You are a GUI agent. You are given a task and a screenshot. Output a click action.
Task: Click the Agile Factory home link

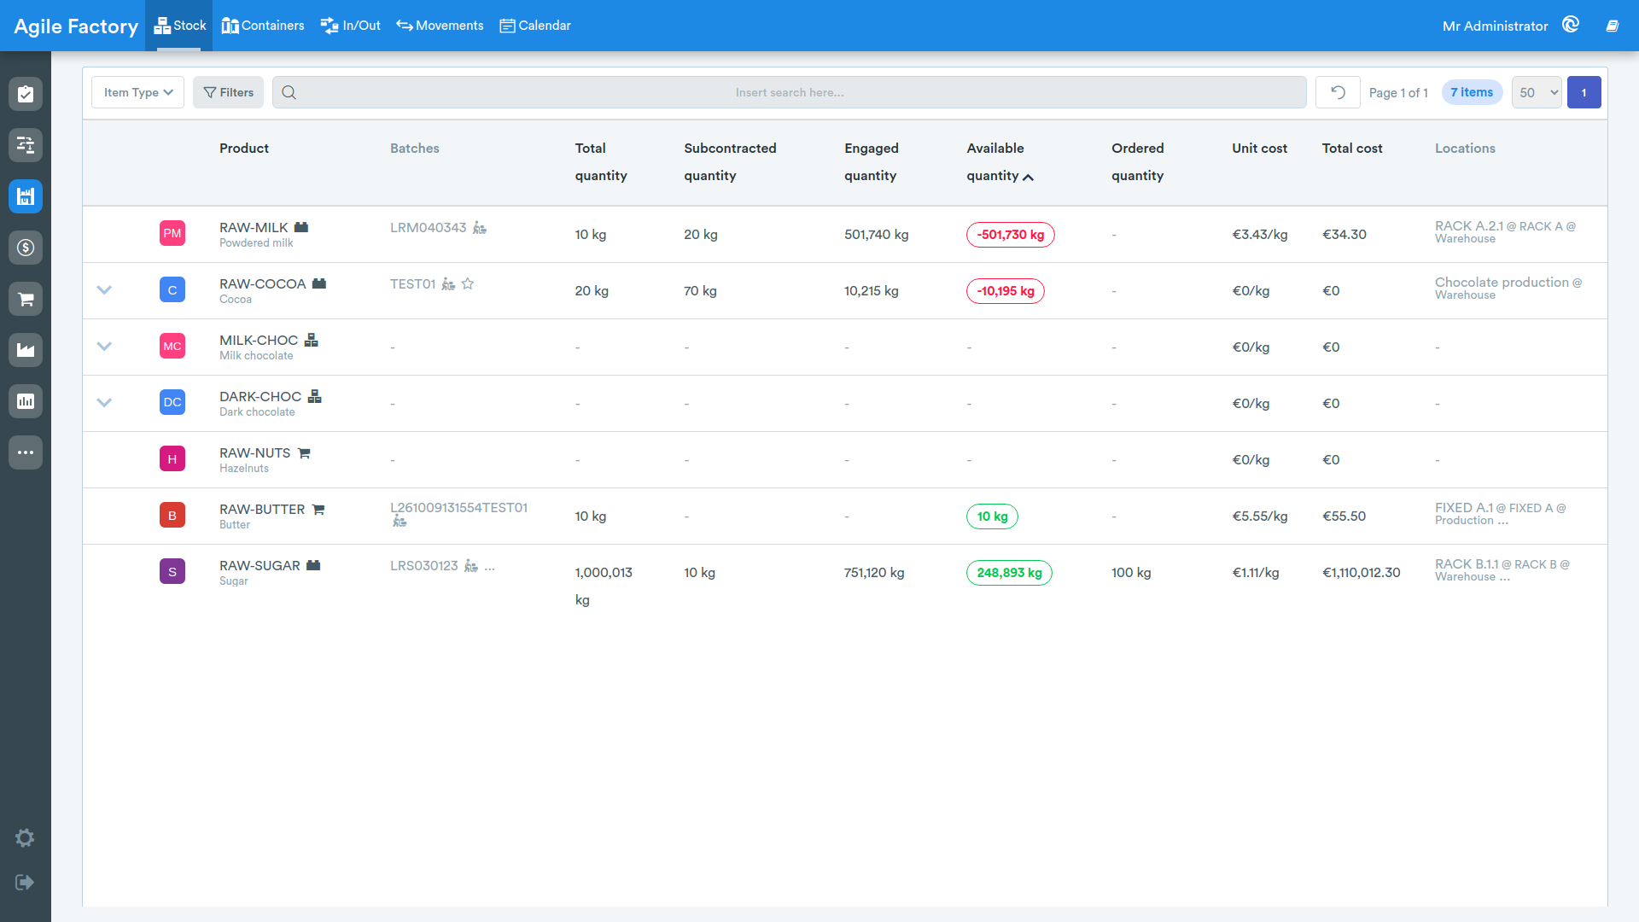(76, 26)
